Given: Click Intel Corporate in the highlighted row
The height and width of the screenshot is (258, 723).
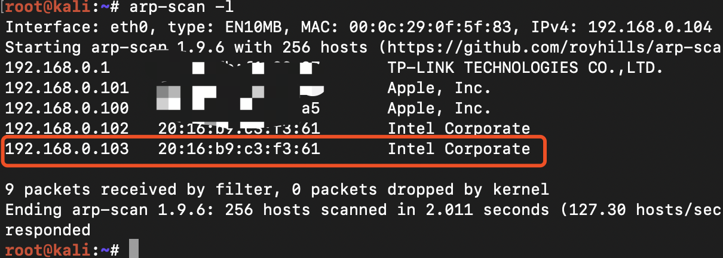Looking at the screenshot, I should pos(458,149).
